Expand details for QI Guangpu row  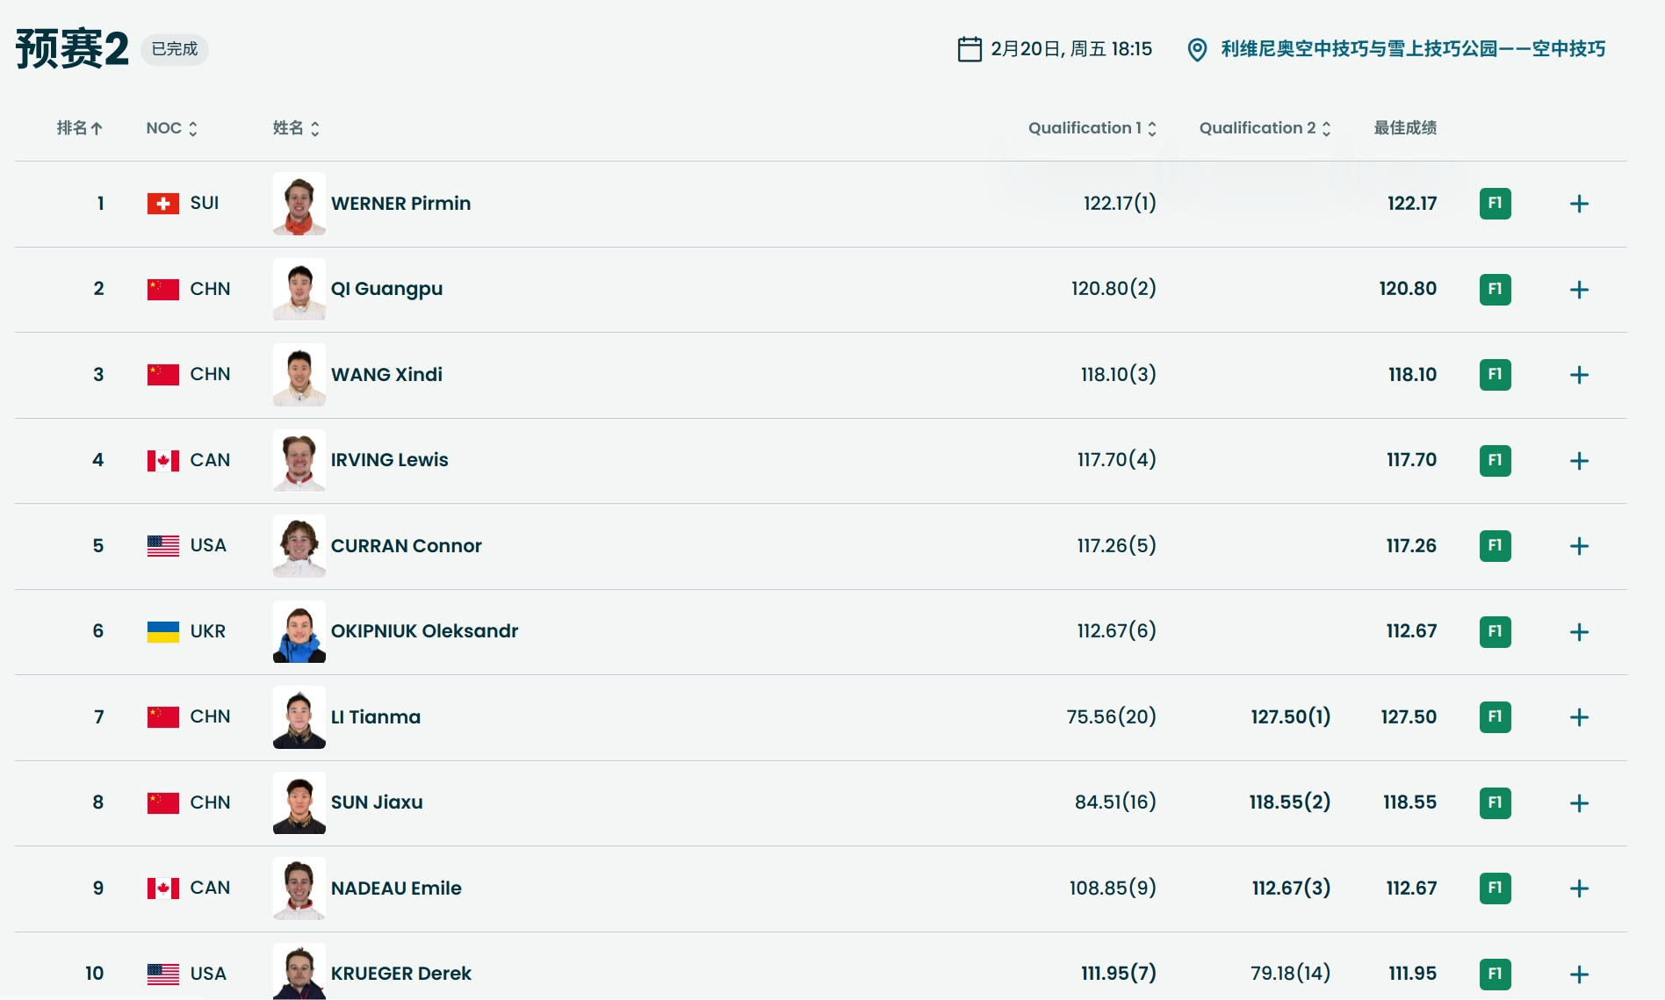pos(1579,290)
